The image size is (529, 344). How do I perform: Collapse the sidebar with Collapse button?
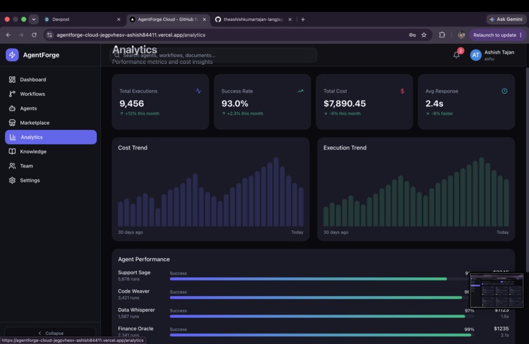click(51, 333)
